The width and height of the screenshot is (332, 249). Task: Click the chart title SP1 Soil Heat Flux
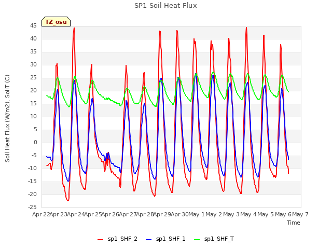click(x=165, y=6)
